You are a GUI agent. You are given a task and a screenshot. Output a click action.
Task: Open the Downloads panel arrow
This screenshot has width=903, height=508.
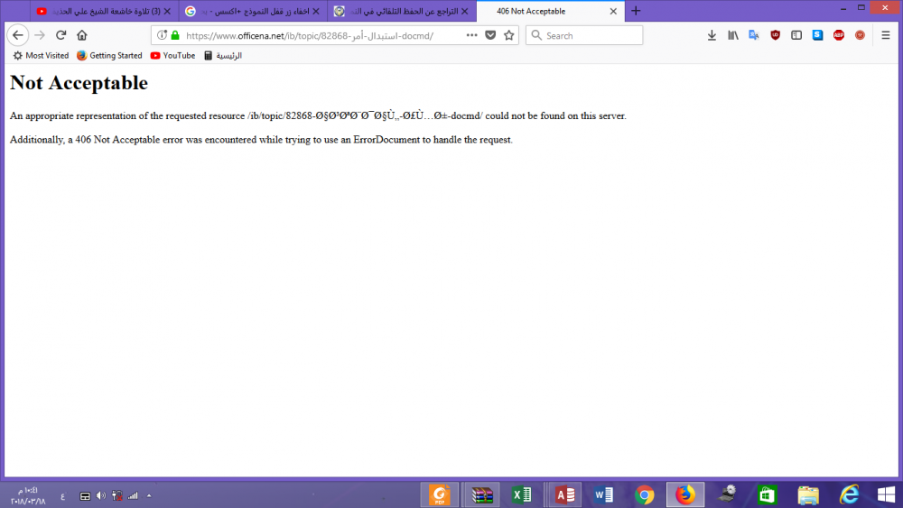click(712, 35)
